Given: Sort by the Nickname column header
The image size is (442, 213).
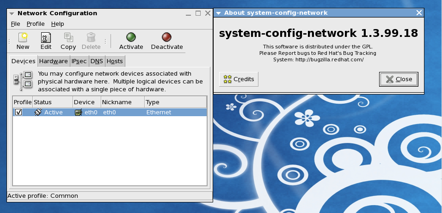Looking at the screenshot, I should tap(123, 102).
